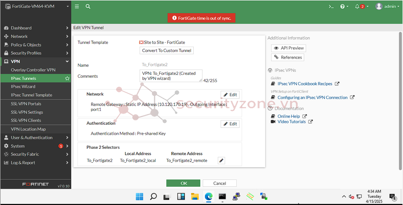This screenshot has height=205, width=403.
Task: Click the external link icon beside Video Tutorials
Action: (x=310, y=122)
